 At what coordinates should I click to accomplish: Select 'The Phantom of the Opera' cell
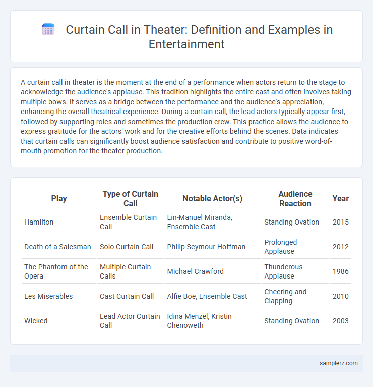(59, 271)
